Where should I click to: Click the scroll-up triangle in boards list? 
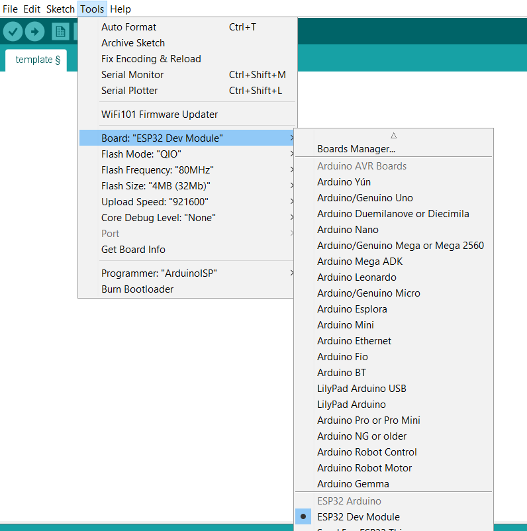point(393,135)
